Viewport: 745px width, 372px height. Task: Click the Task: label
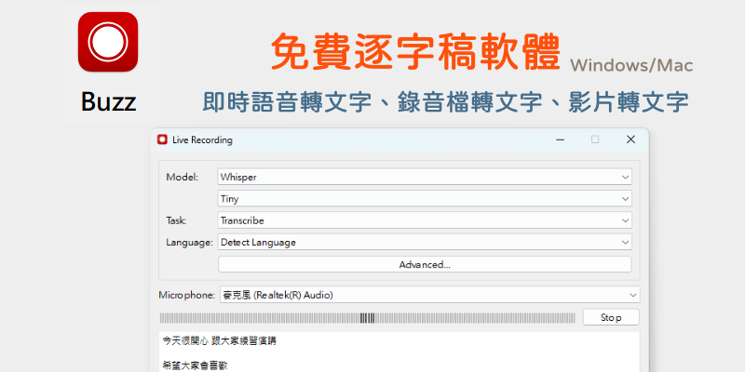tap(176, 220)
